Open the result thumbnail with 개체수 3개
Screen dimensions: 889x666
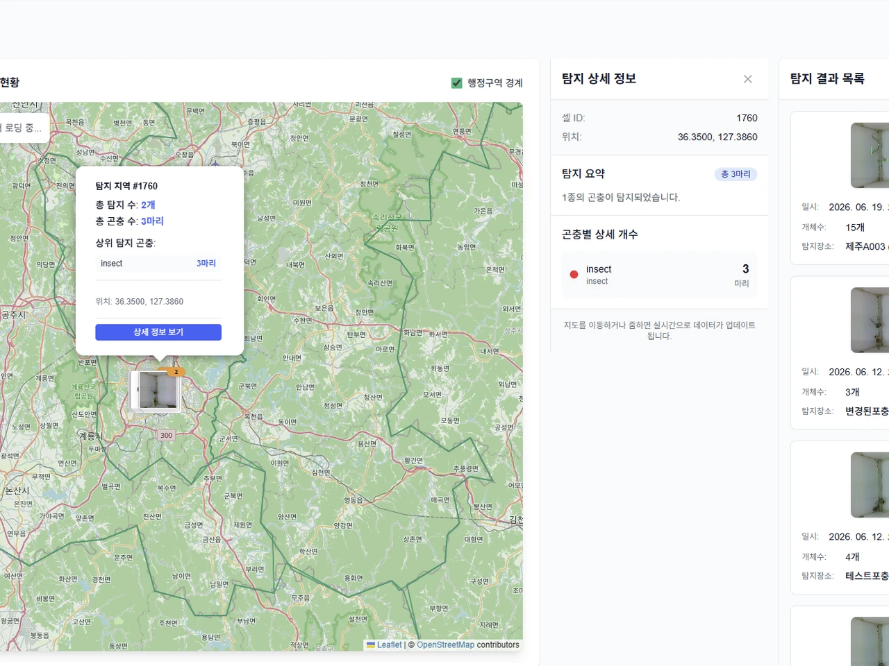pos(870,320)
